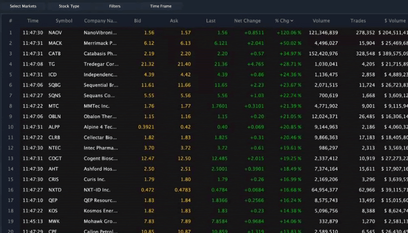408x233 pixels.
Task: Click the +50.02 % change value
Action: coord(290,43)
